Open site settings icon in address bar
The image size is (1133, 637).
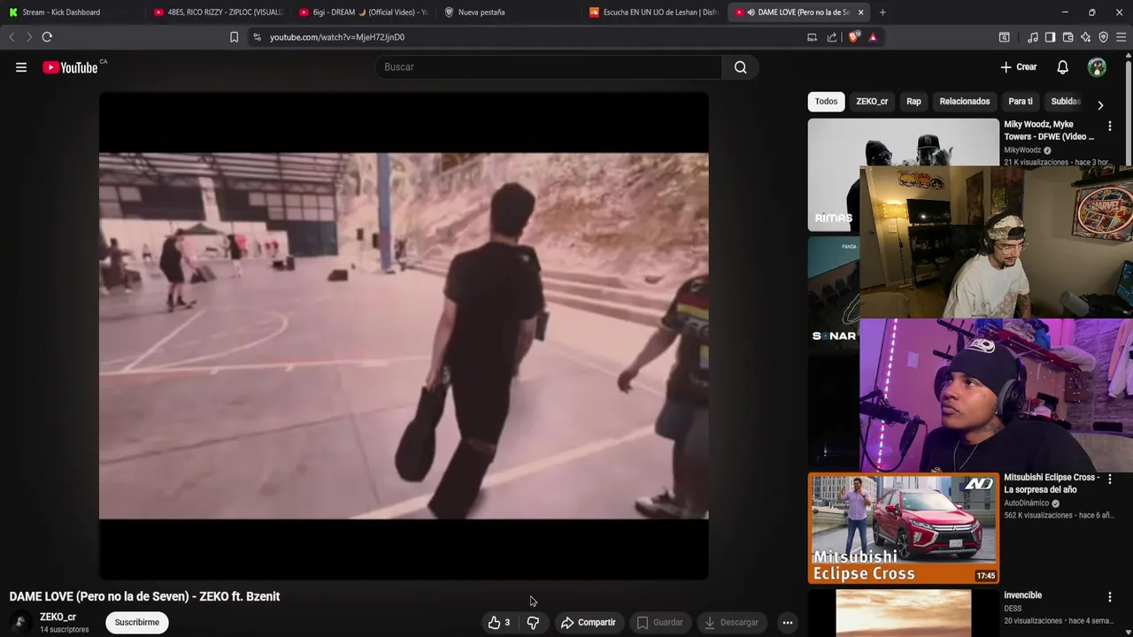click(257, 37)
